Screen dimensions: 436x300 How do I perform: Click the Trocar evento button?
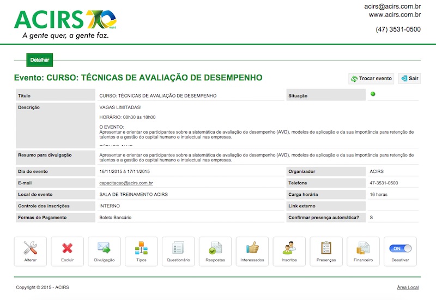[x=371, y=79]
